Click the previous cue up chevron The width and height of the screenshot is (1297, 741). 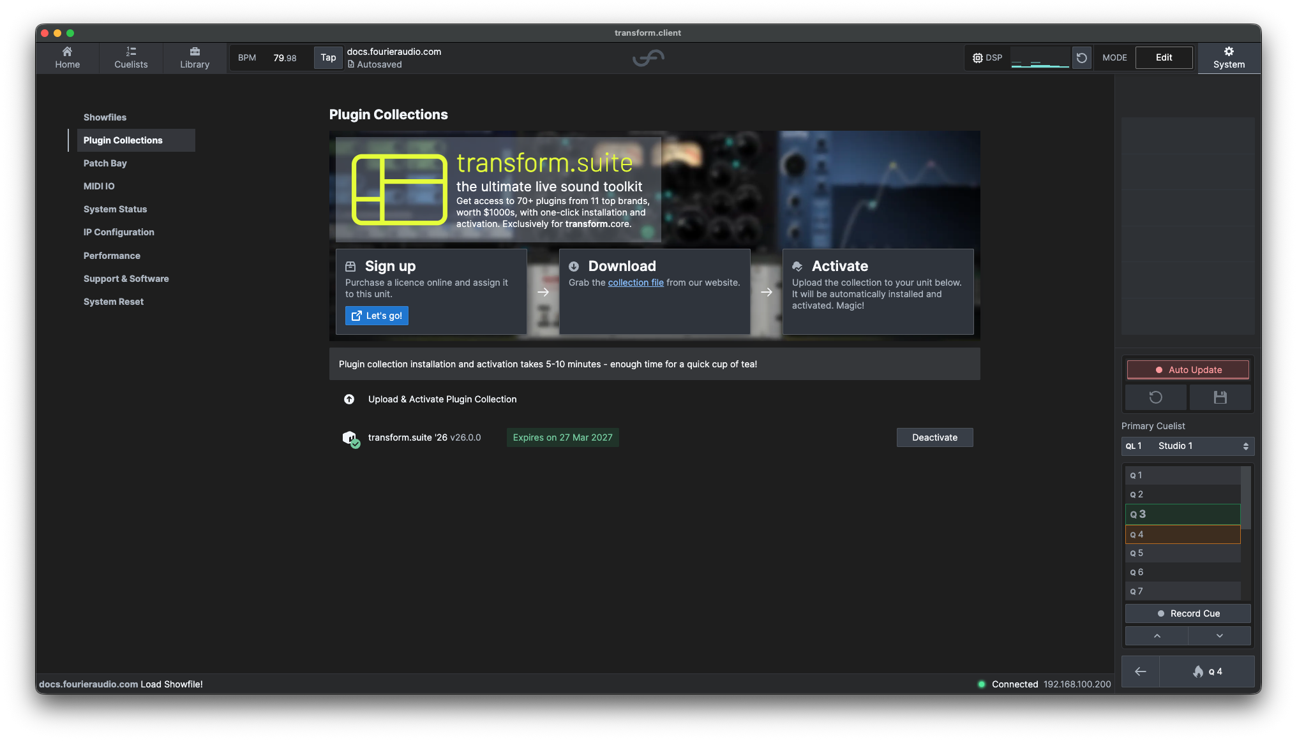[1157, 636]
